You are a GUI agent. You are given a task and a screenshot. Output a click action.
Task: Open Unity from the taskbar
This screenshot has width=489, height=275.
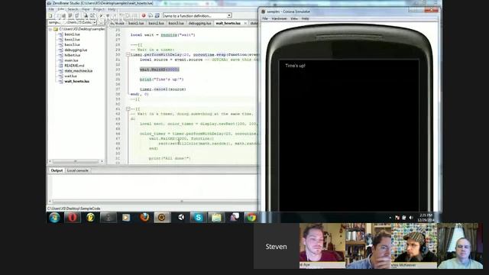(180, 217)
